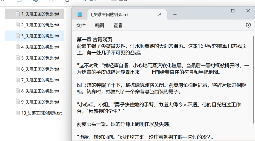Click the text icon of 8_失落王国的钥匙.txt
The image size is (255, 141).
pyautogui.click(x=18, y=91)
